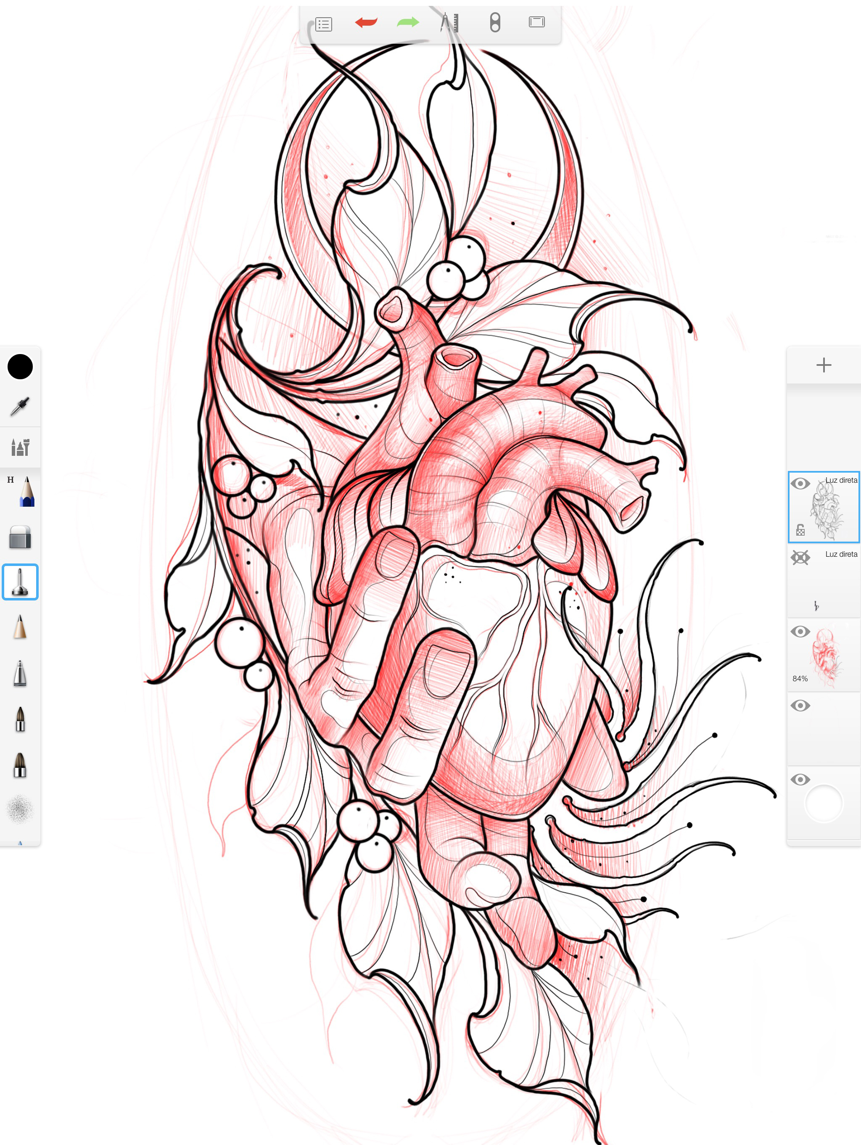Select the red sketch layer thumbnail
Screen dimensions: 861x1145
[826, 656]
